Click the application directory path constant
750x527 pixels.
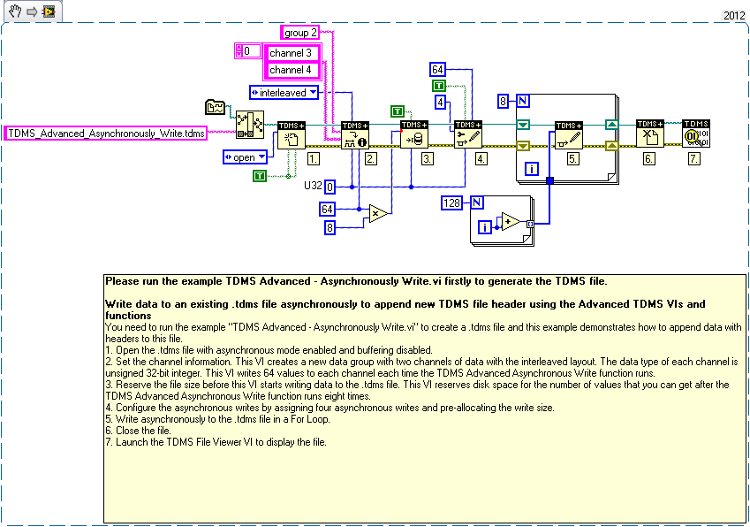215,107
